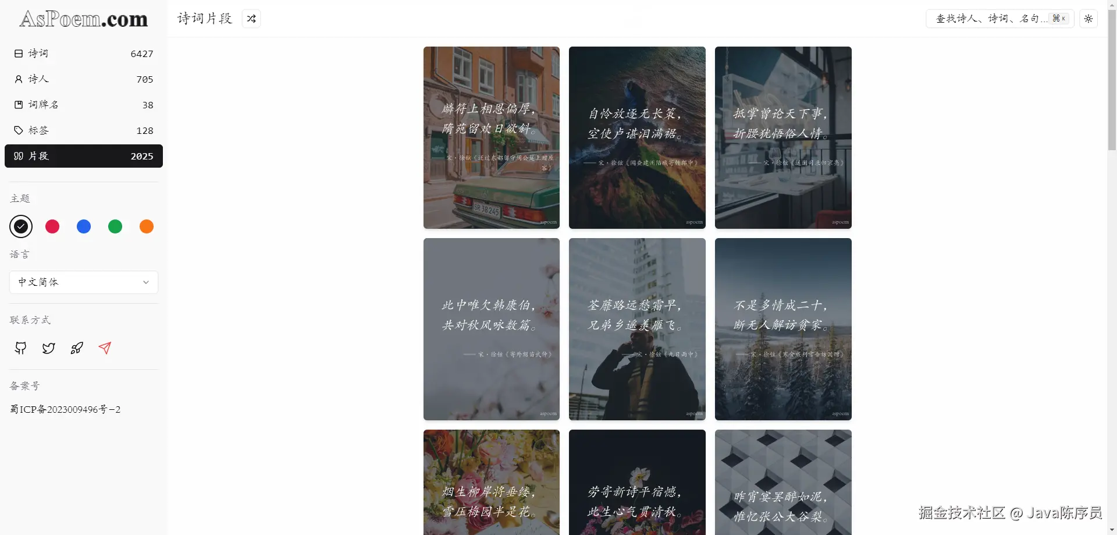Image resolution: width=1117 pixels, height=535 pixels.
Task: Click the red paper-plane contact icon
Action: [x=105, y=348]
